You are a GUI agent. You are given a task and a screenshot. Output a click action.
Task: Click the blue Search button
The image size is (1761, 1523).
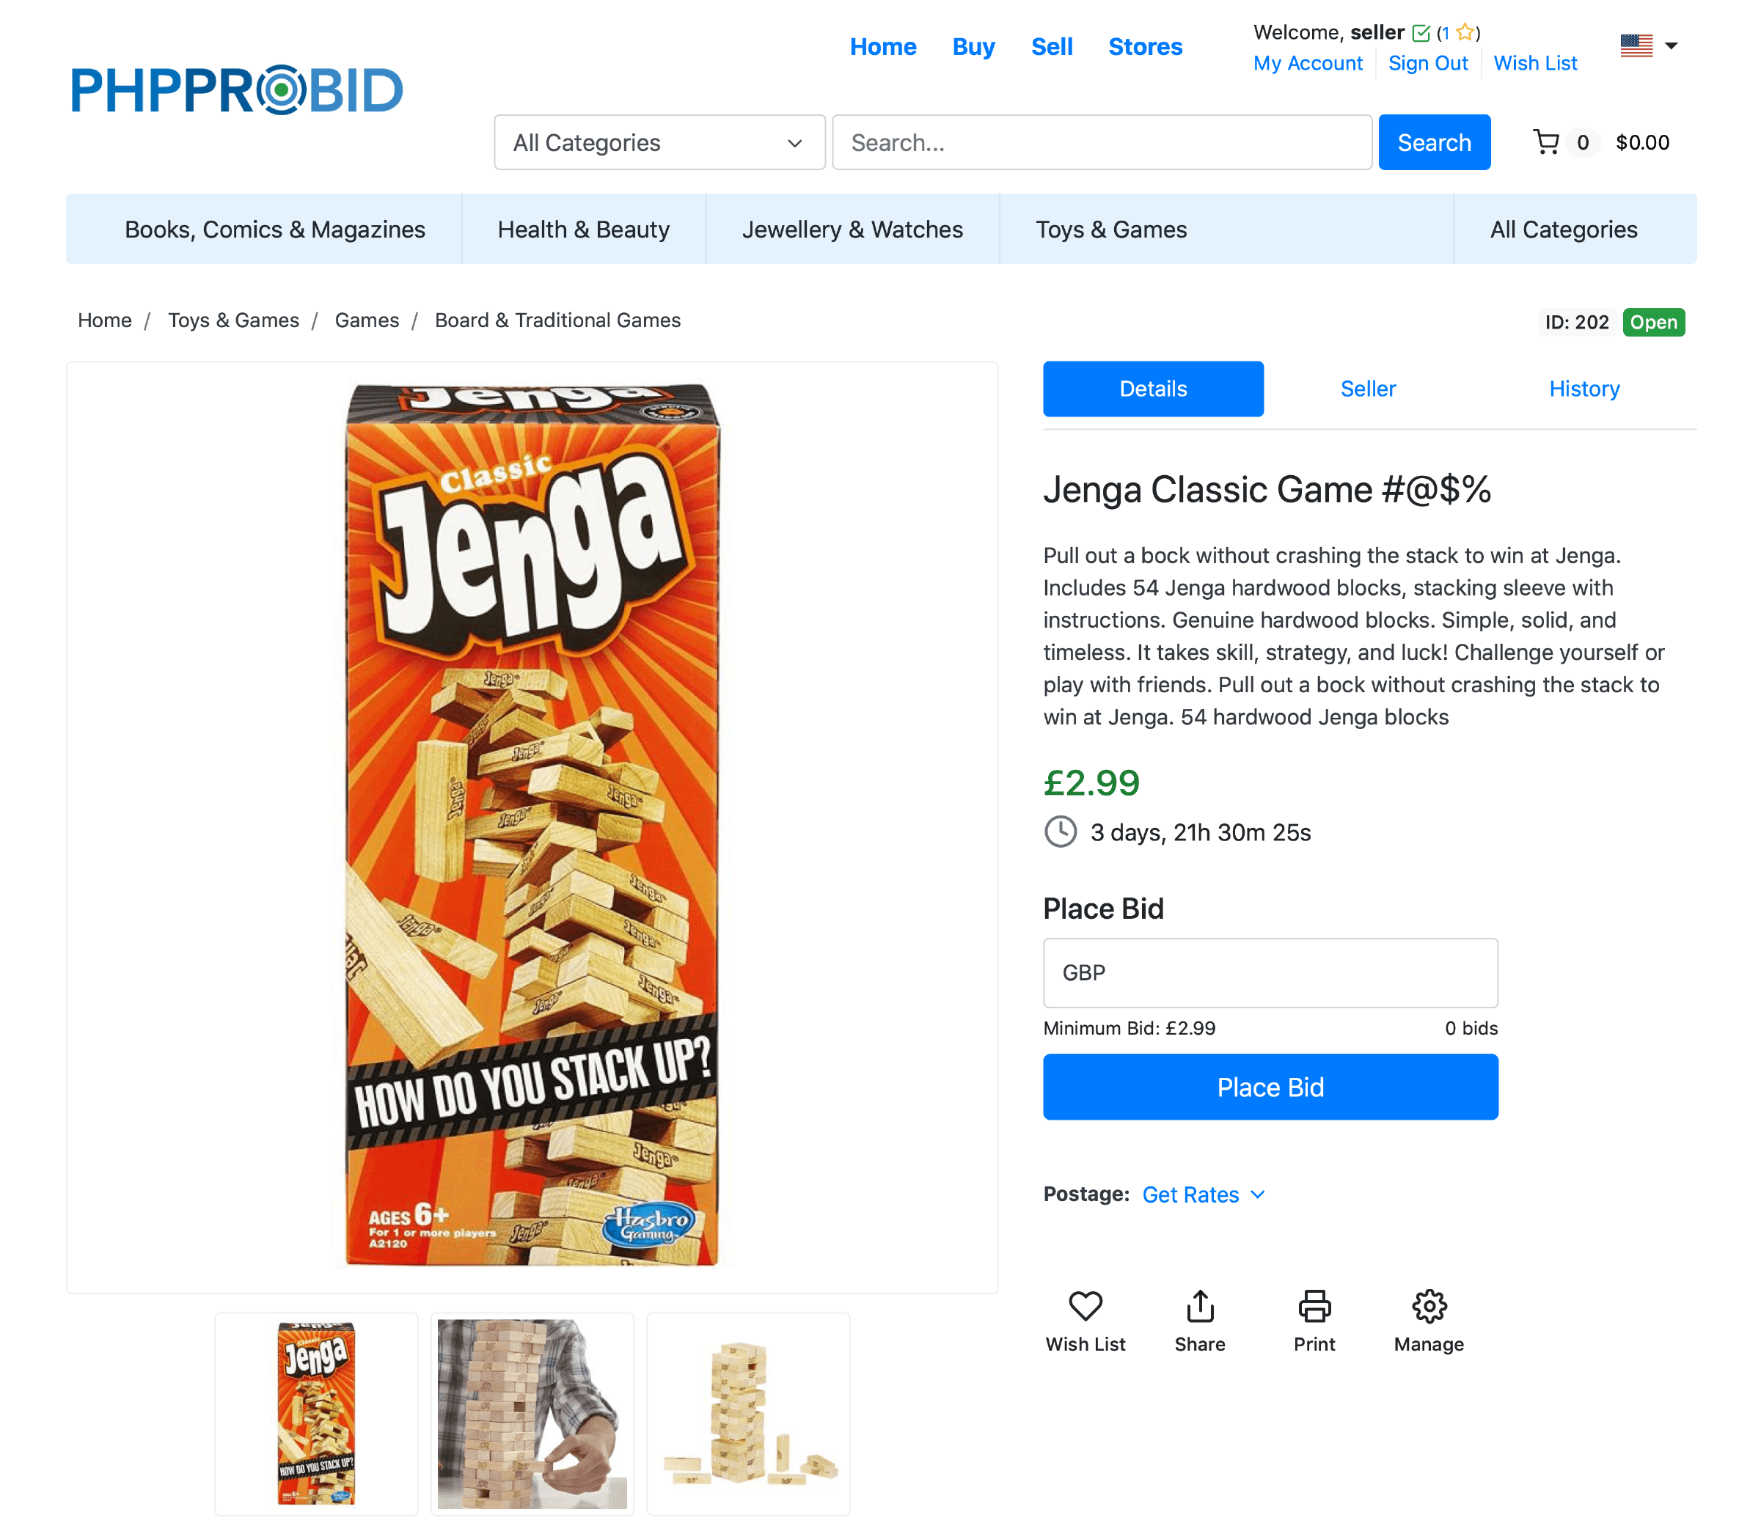(x=1434, y=142)
